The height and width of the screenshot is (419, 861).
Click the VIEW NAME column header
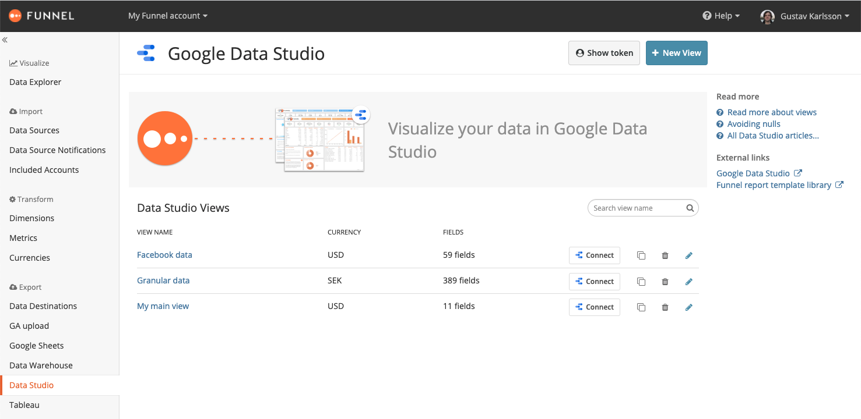point(155,232)
